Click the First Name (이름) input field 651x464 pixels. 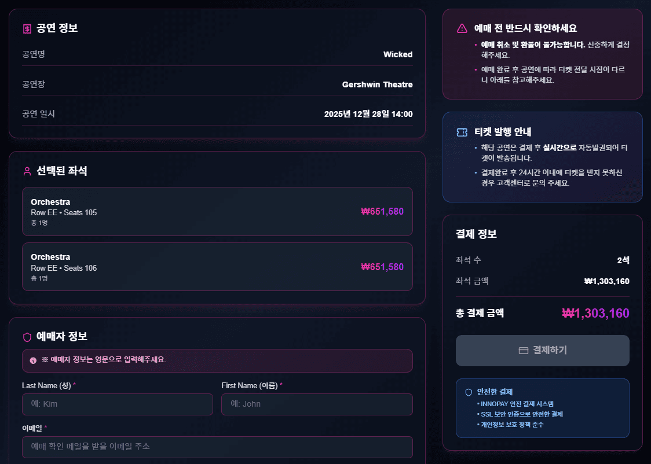click(x=317, y=404)
